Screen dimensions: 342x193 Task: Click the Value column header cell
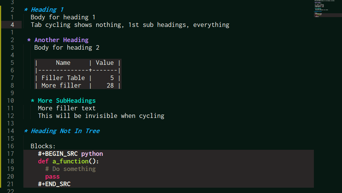(x=105, y=63)
